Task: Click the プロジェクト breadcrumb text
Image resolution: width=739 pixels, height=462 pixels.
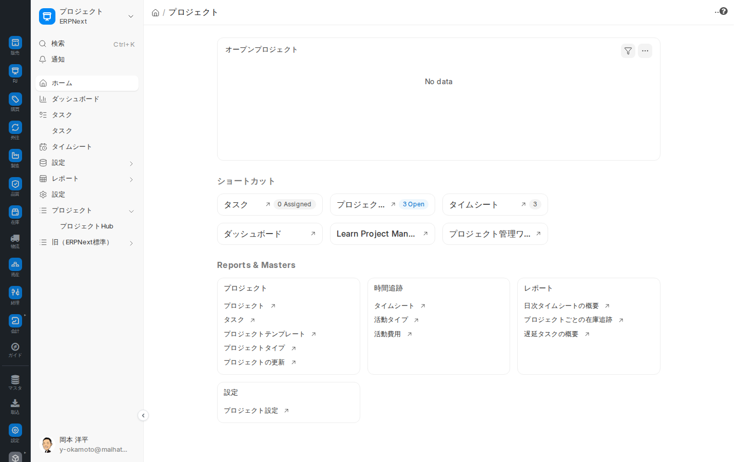Action: tap(193, 12)
